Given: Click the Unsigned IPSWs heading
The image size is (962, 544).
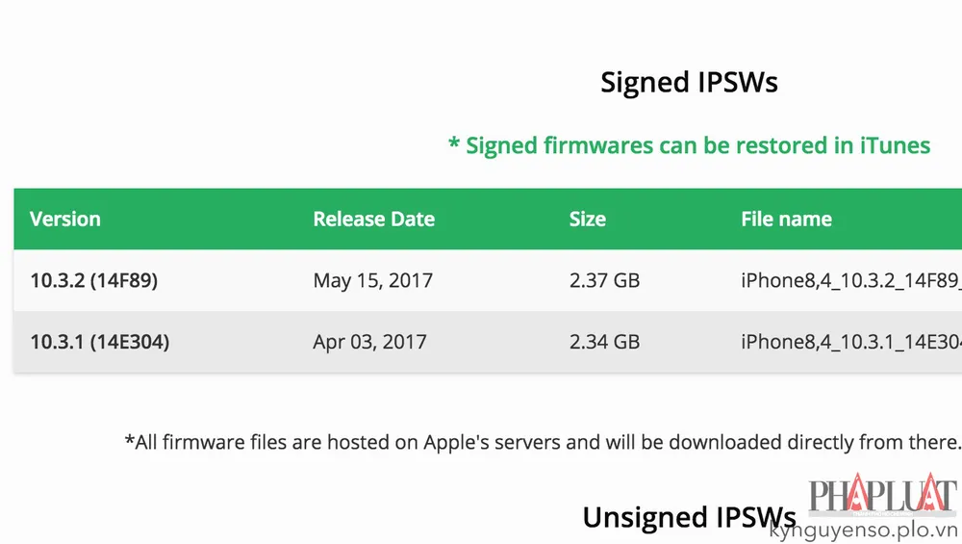Looking at the screenshot, I should click(689, 517).
